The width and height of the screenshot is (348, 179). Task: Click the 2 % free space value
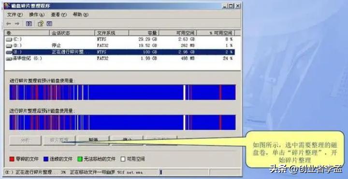tap(229, 52)
